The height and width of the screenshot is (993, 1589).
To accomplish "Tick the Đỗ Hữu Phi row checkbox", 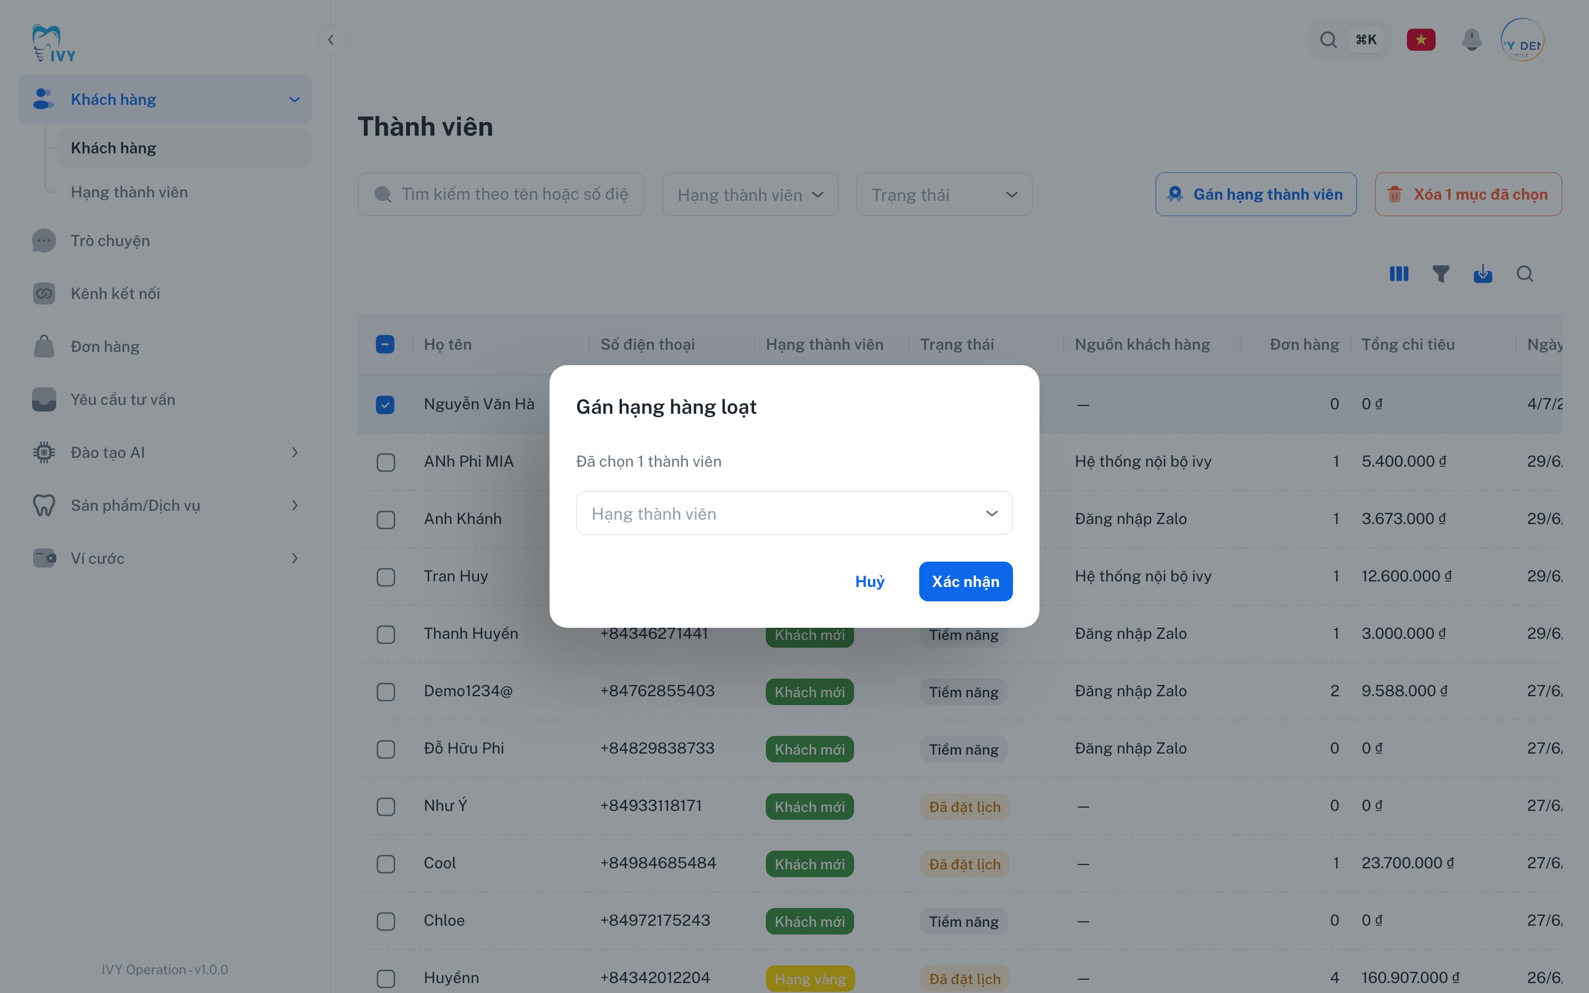I will (x=386, y=749).
